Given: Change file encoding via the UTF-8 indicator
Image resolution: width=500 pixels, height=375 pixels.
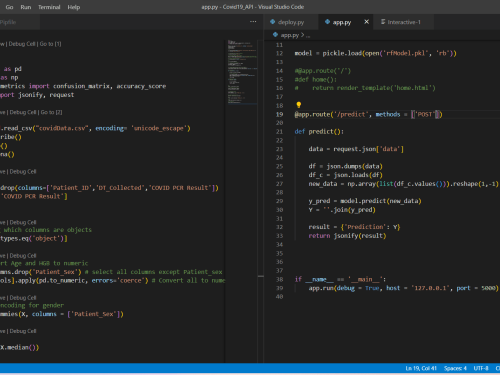Looking at the screenshot, I should coord(481,368).
